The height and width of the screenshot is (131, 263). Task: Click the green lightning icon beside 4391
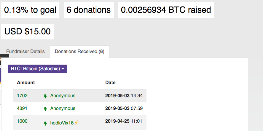point(45,109)
